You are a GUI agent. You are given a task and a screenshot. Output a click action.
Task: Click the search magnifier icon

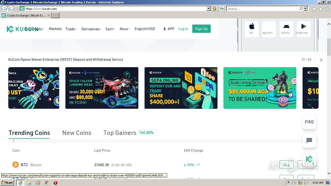point(301,9)
